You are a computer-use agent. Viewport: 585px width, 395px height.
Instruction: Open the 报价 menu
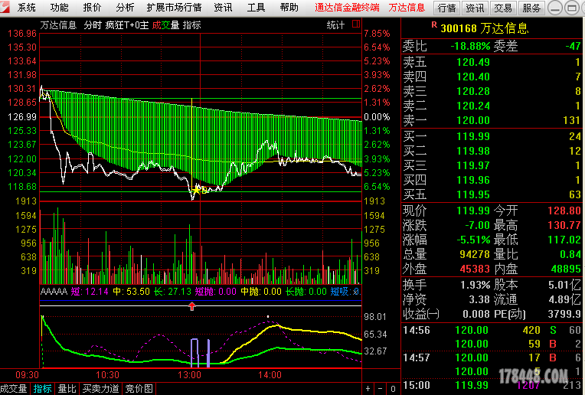coord(92,8)
